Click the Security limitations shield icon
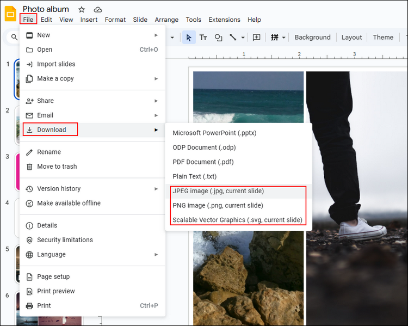The width and height of the screenshot is (408, 326). [x=29, y=240]
